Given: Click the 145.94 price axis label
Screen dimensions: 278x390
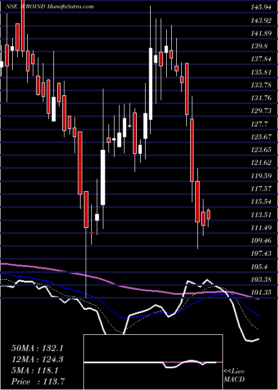Looking at the screenshot, I should [261, 7].
